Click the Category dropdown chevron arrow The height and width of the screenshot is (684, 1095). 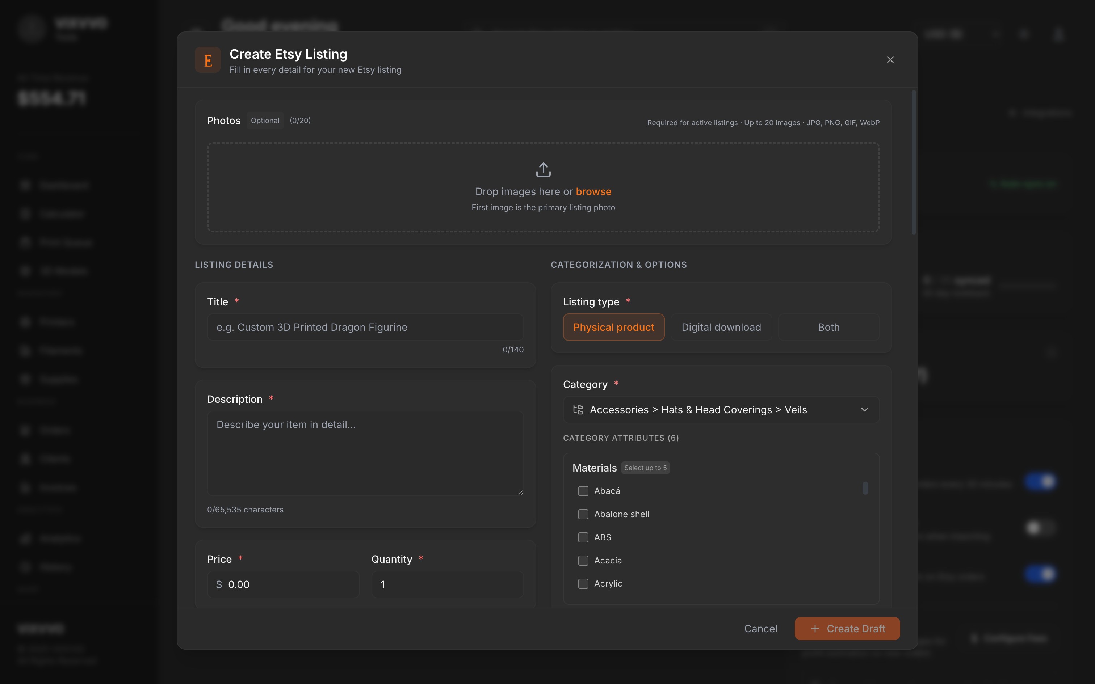click(x=864, y=409)
